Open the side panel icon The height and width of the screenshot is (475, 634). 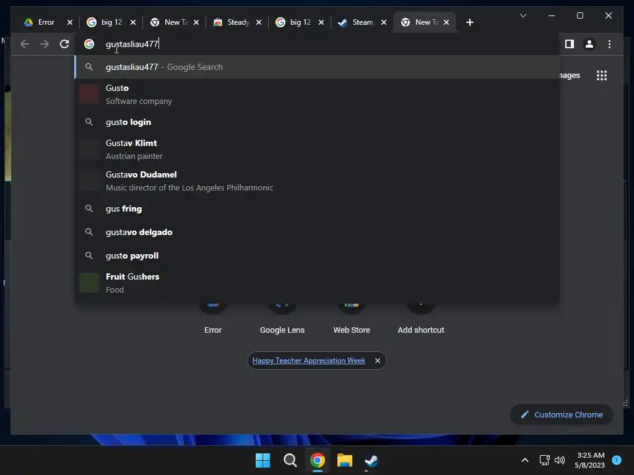point(570,44)
